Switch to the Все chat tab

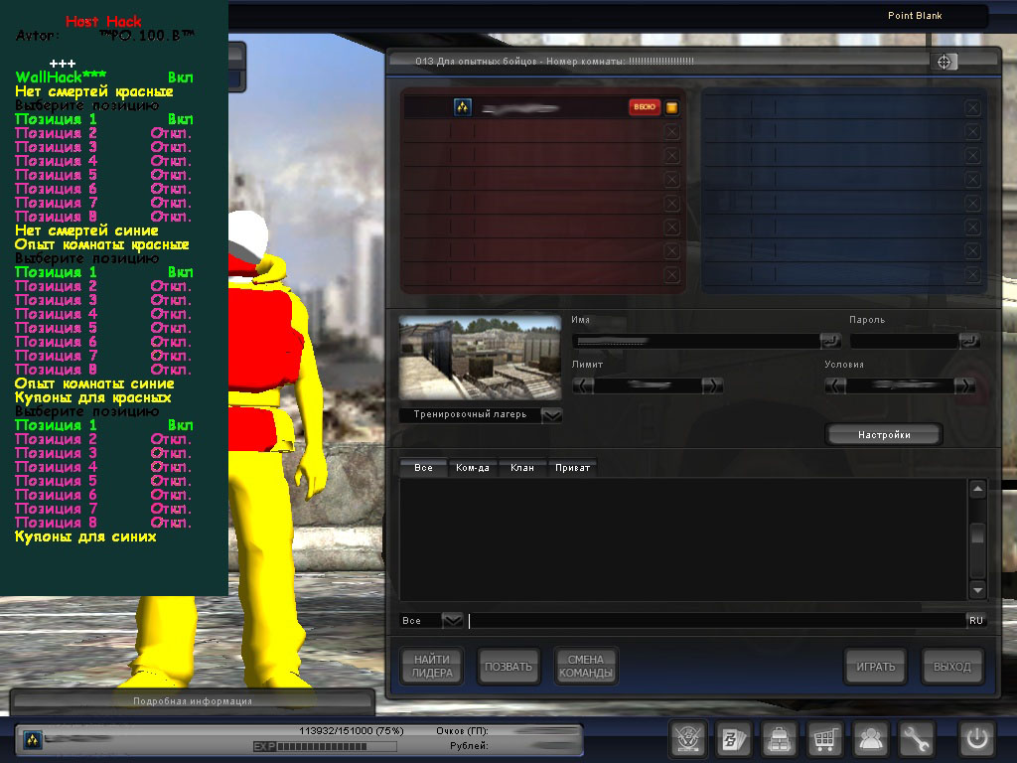(423, 468)
